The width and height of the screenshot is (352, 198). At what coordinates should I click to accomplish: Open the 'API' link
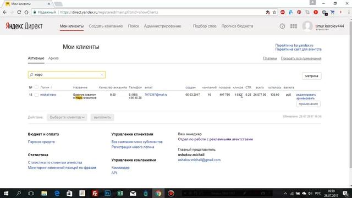pos(114,173)
